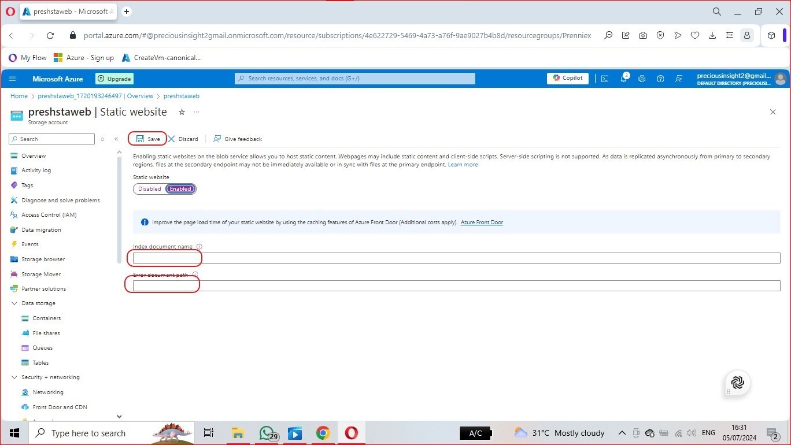Select the Enabled static website option
Image resolution: width=791 pixels, height=445 pixels.
(x=180, y=189)
